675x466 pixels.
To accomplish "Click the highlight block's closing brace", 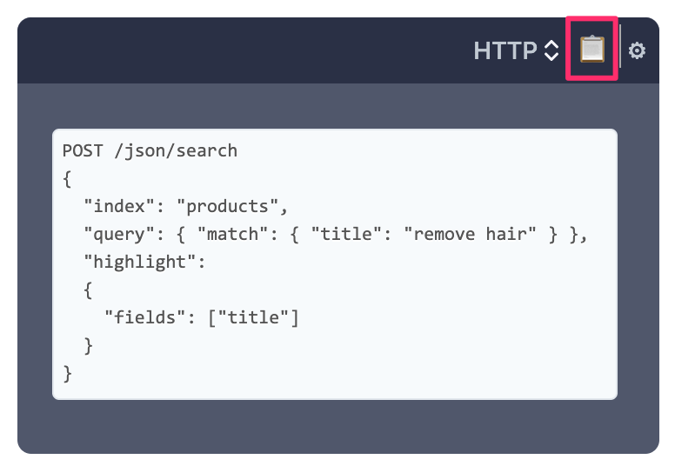I will click(x=88, y=345).
